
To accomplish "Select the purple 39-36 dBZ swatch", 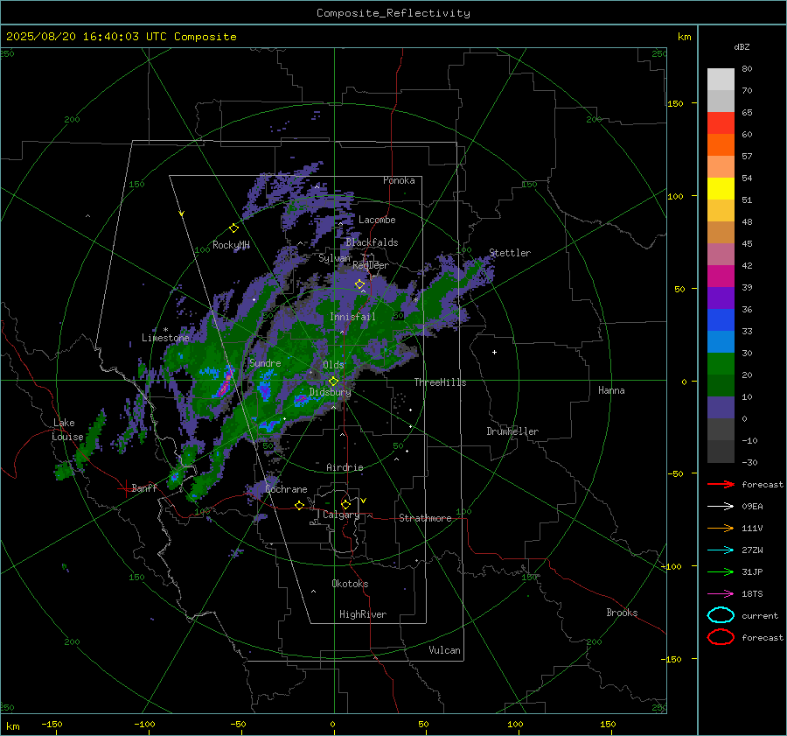I will point(721,298).
